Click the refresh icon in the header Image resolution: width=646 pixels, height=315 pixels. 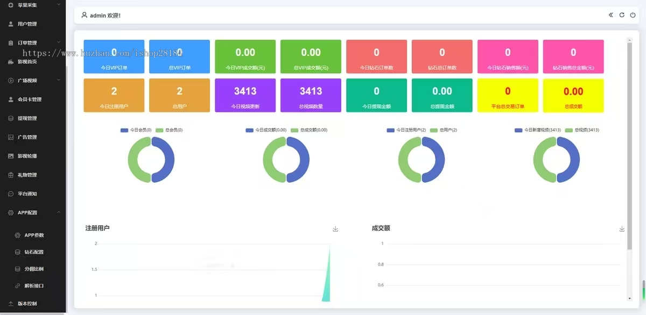622,15
